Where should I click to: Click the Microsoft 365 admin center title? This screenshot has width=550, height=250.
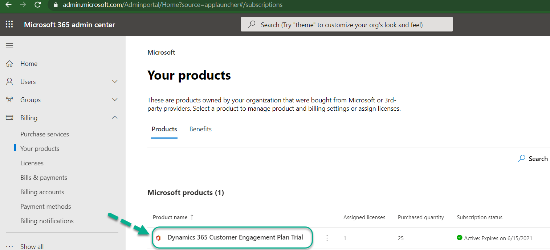[70, 25]
